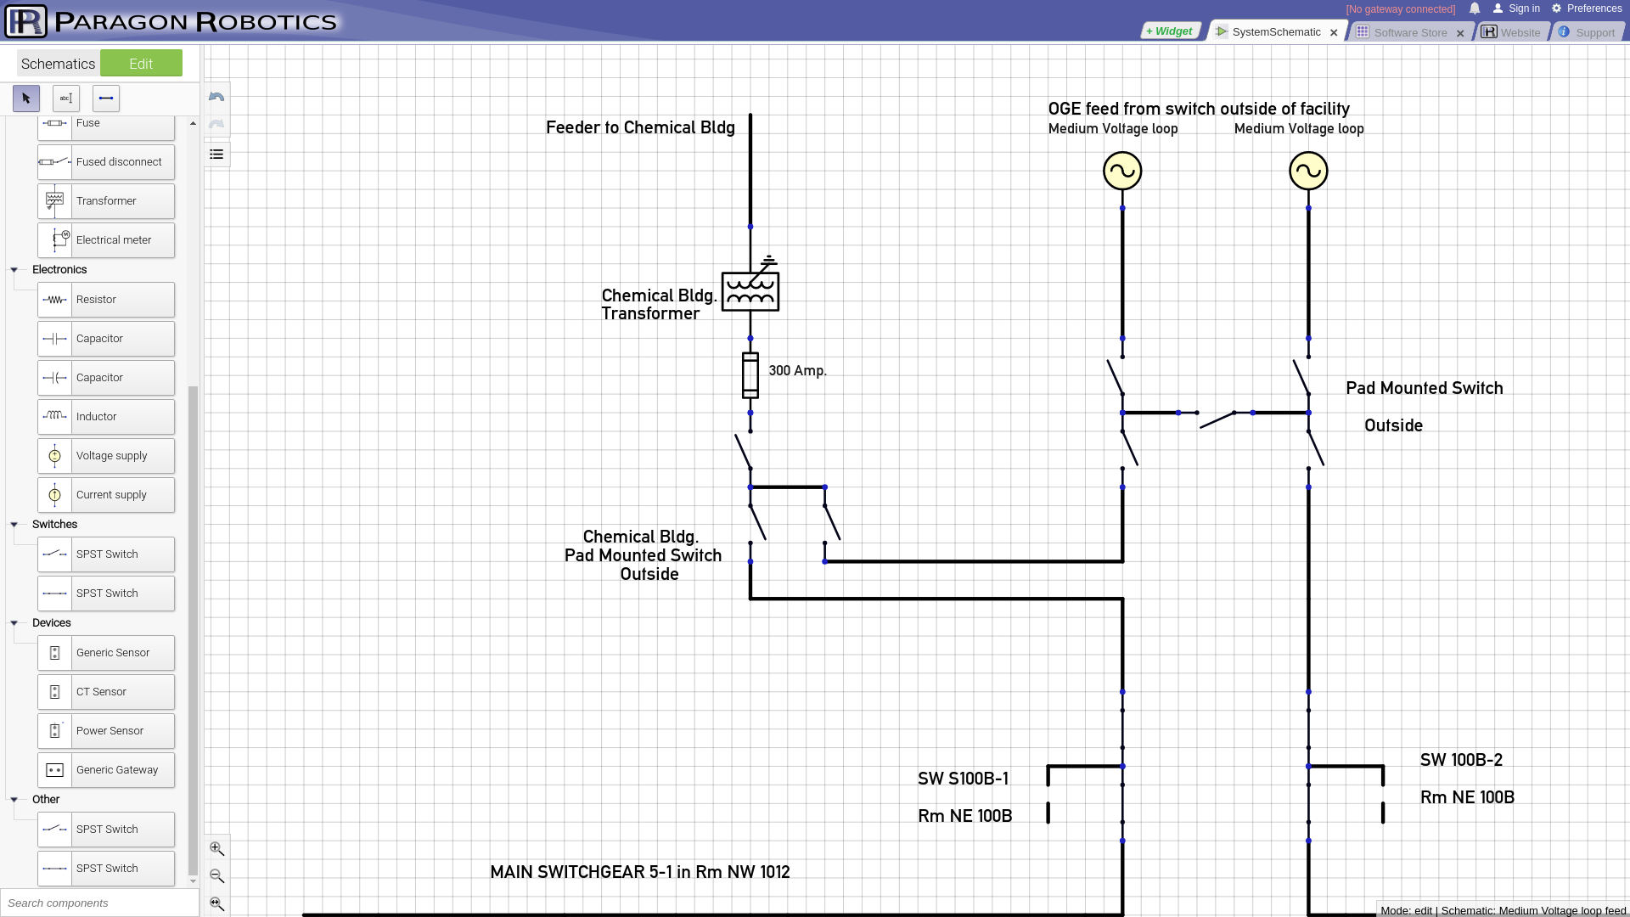Collapse the Electronics group

[14, 270]
